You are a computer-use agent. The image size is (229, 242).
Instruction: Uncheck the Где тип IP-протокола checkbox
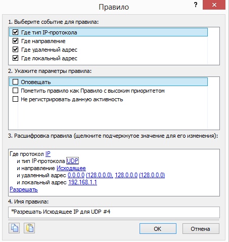click(x=16, y=32)
